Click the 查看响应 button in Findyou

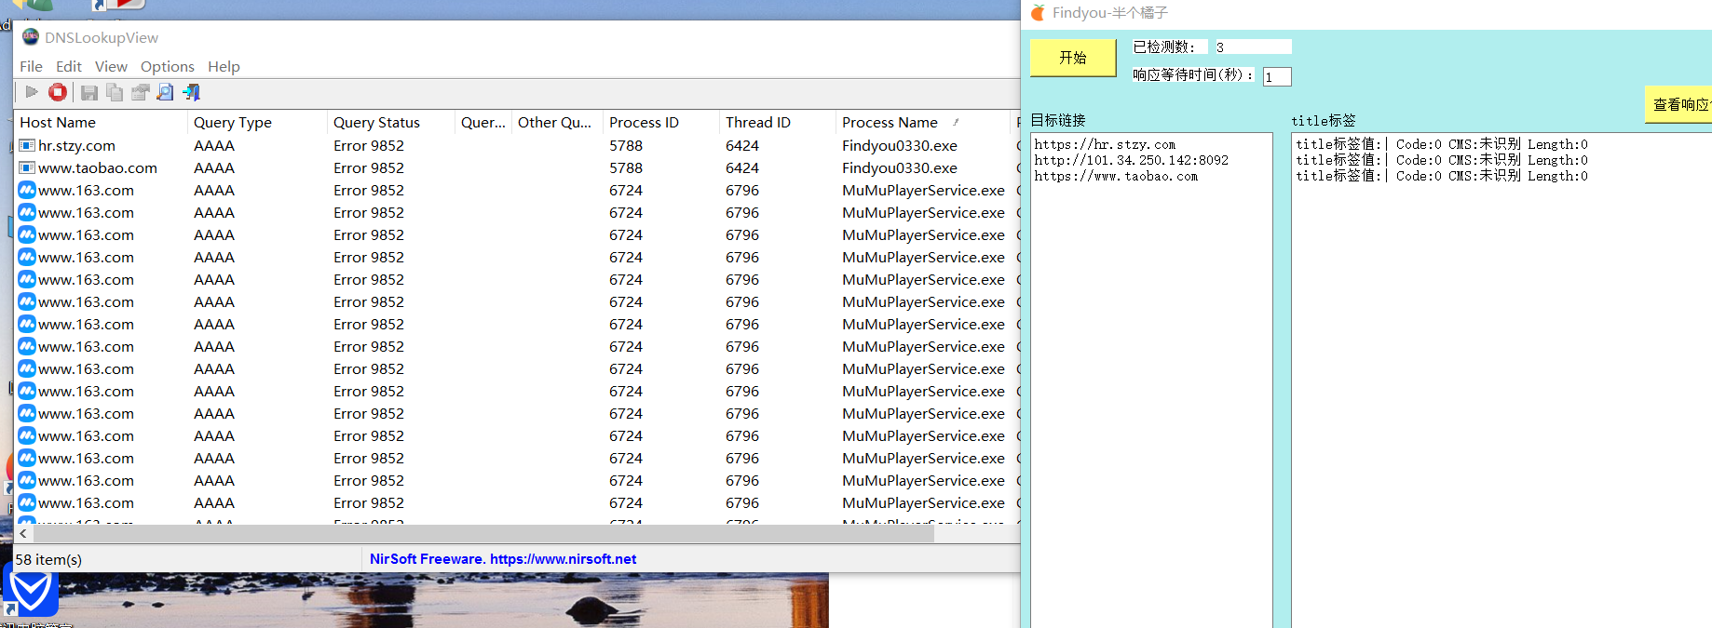pos(1678,105)
